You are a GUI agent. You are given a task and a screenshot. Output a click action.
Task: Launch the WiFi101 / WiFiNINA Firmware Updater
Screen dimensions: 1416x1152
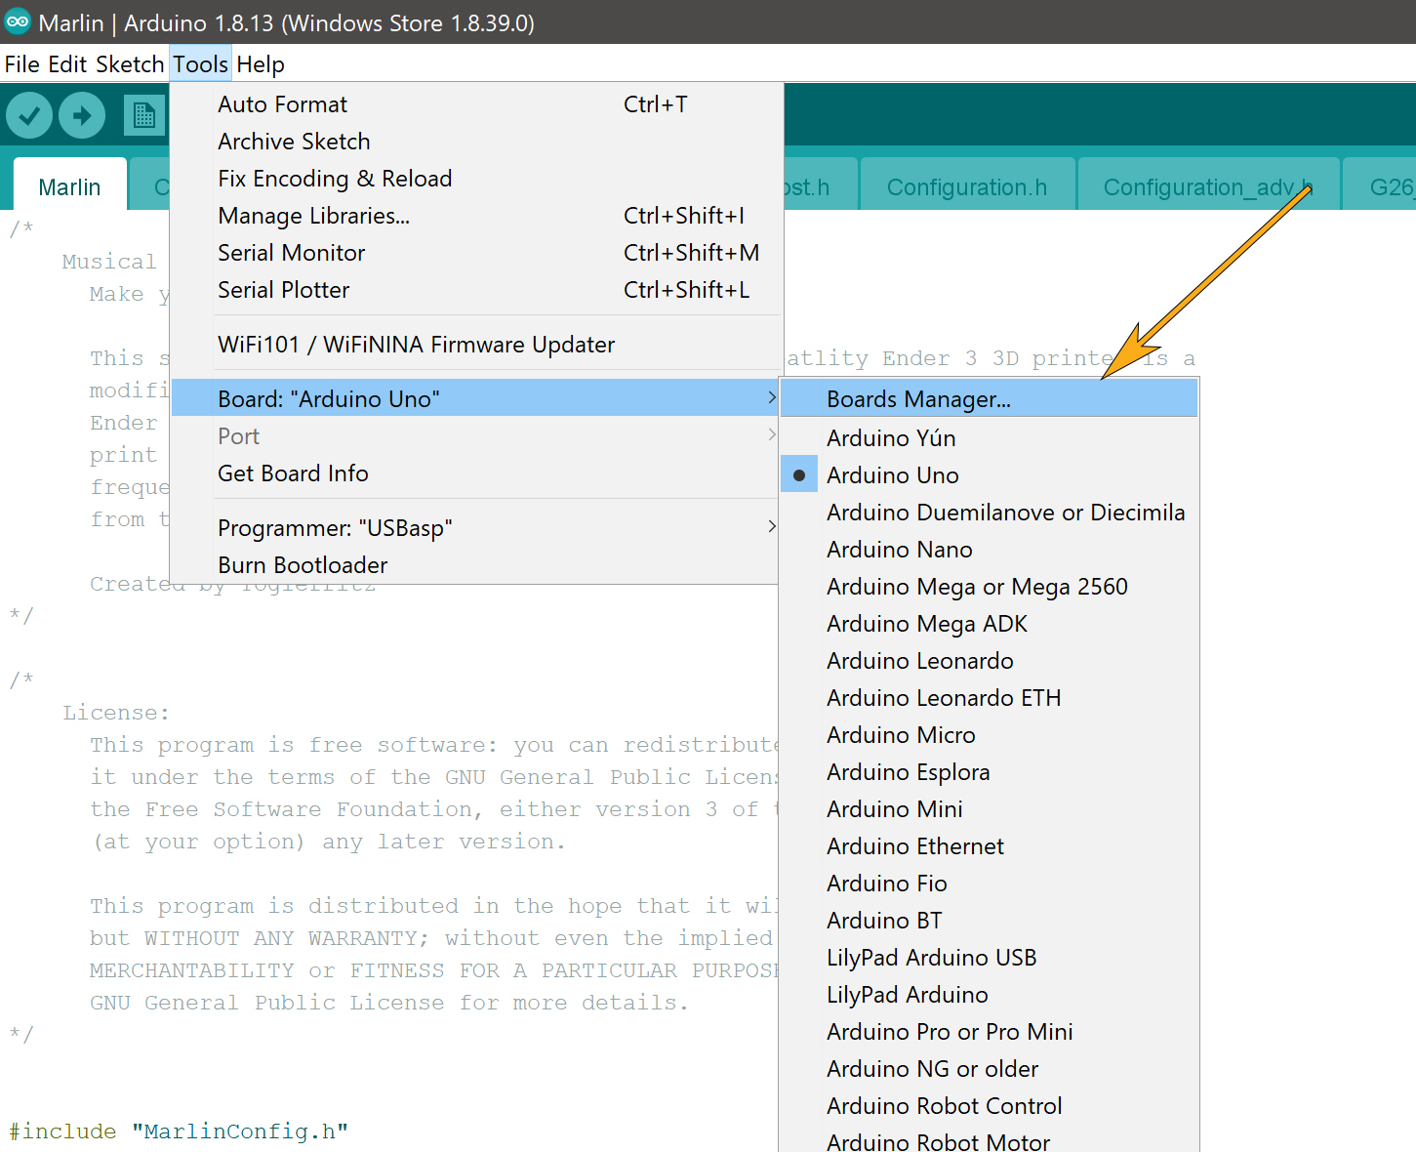coord(416,344)
